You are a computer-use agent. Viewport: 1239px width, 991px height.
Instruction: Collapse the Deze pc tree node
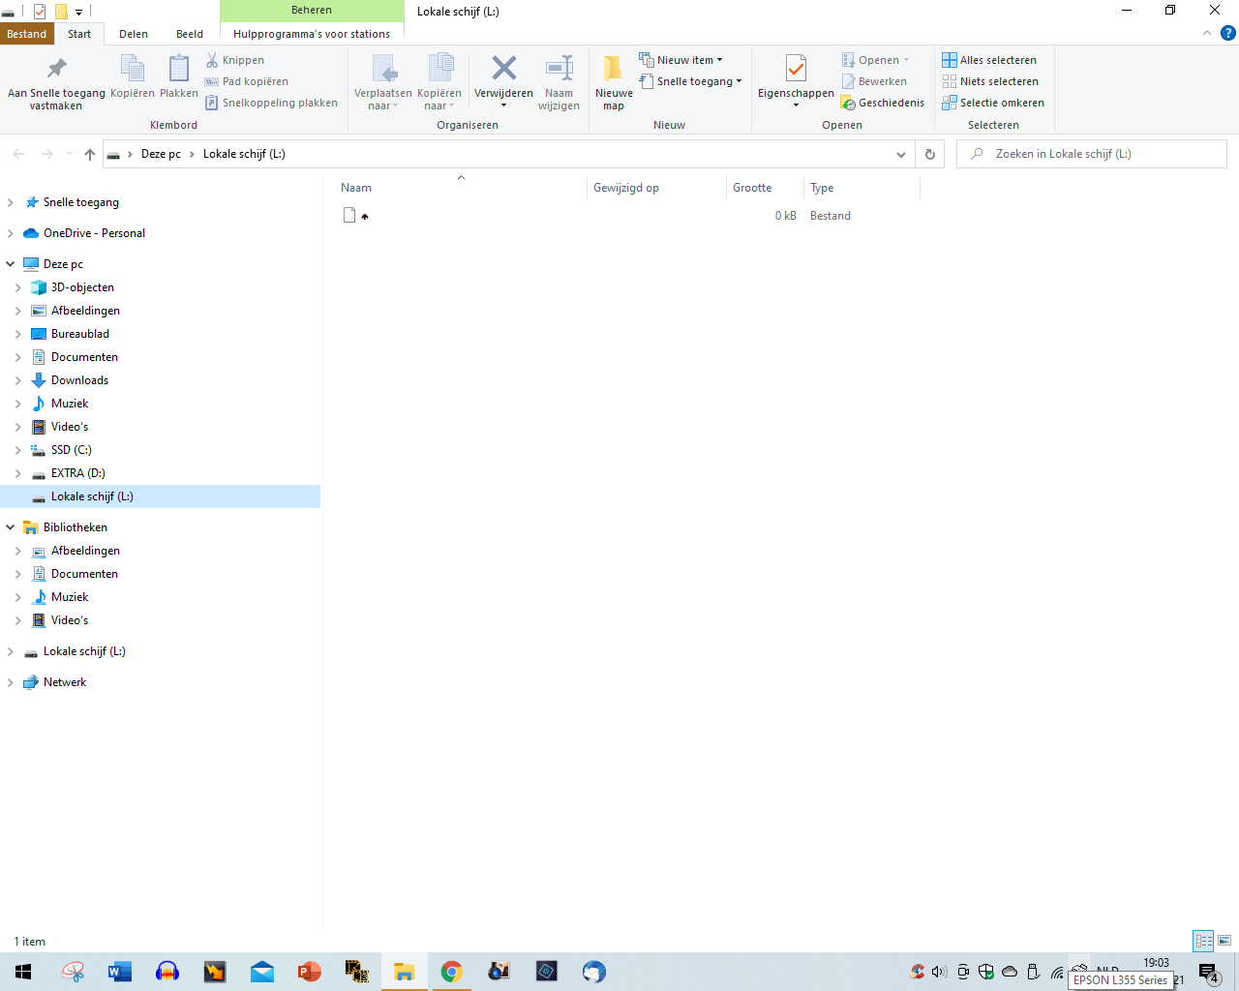pos(11,264)
